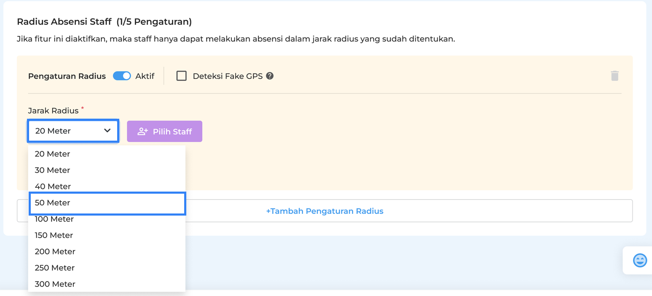Select the 30 Meter option

pos(53,170)
